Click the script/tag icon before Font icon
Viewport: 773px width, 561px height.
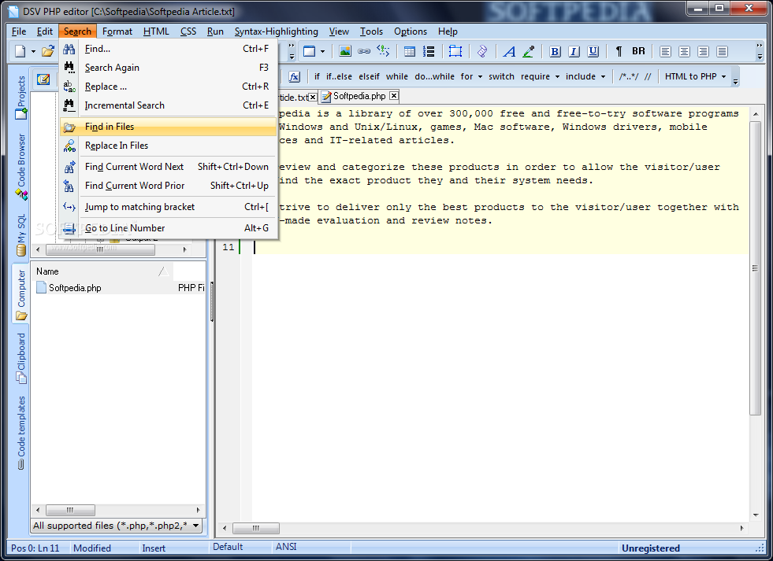click(482, 51)
